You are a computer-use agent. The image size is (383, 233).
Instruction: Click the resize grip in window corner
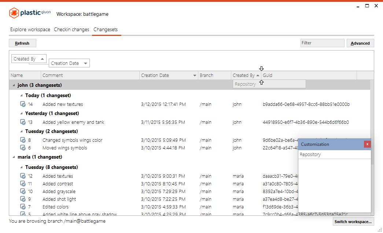380,230
